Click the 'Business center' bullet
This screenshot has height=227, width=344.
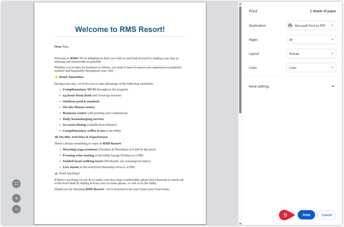click(95, 113)
